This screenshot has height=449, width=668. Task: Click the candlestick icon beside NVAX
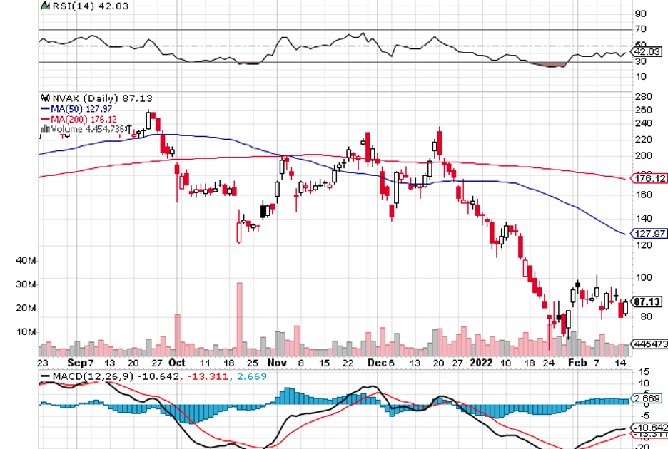pos(45,98)
